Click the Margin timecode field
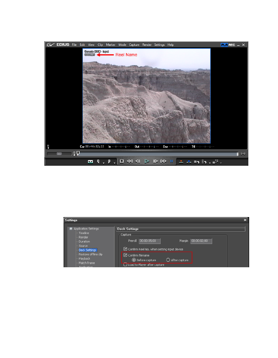 [201, 241]
